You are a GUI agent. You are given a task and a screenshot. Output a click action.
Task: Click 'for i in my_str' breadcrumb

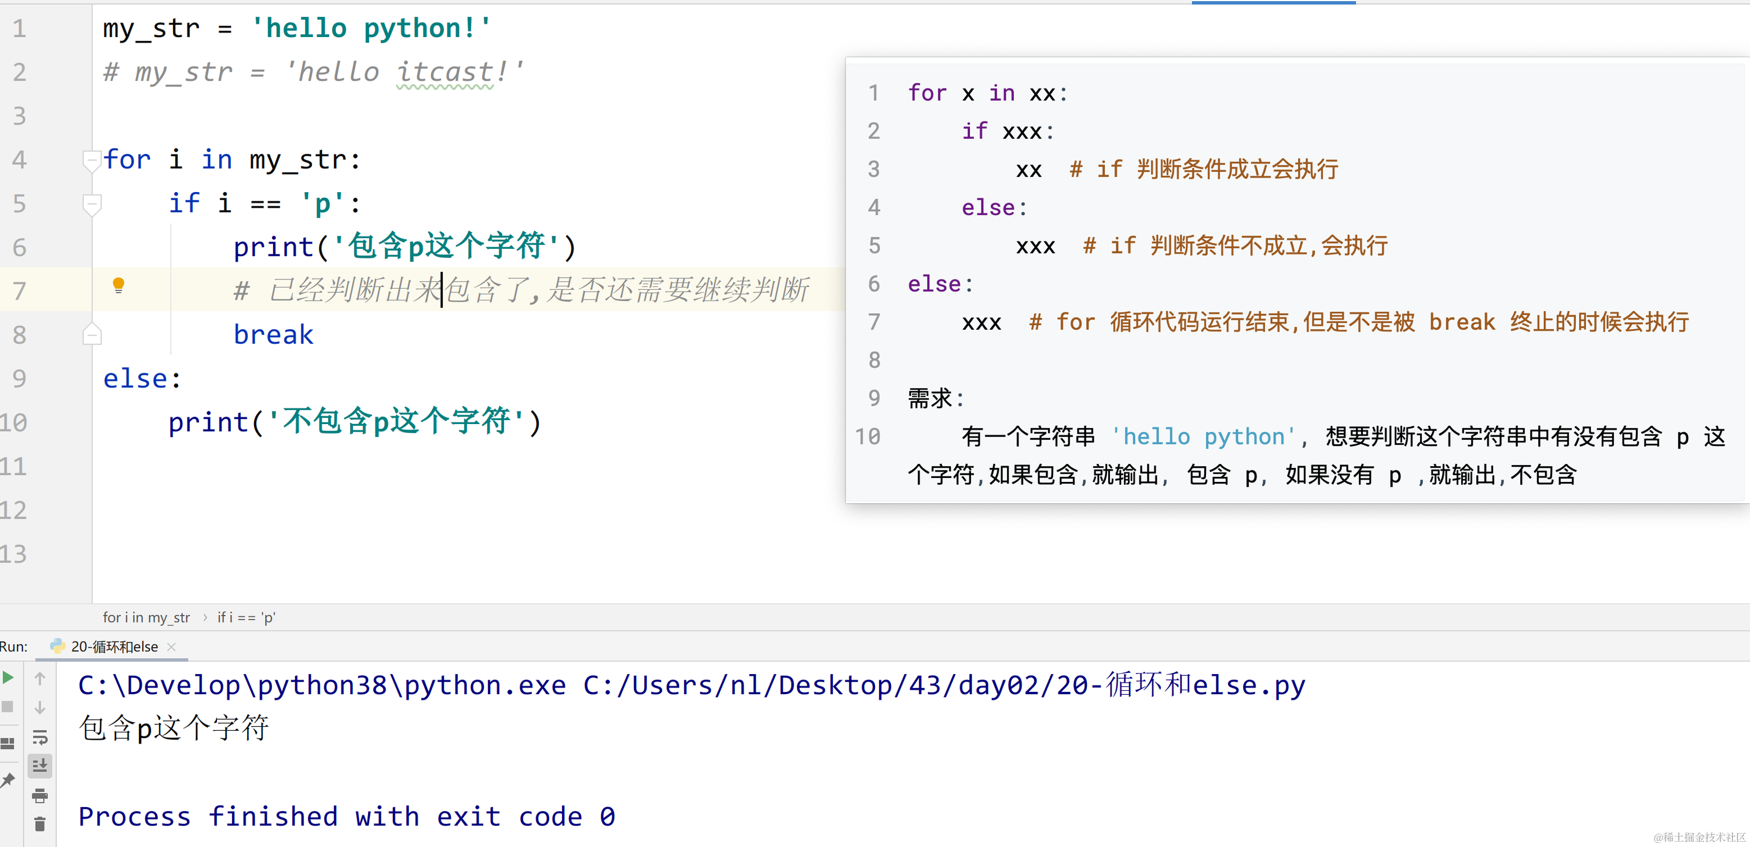146,617
